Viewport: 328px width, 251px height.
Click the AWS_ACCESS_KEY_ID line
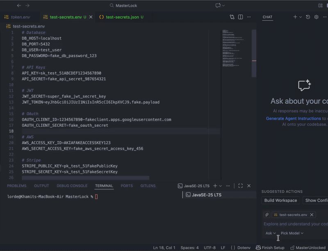pos(66,143)
